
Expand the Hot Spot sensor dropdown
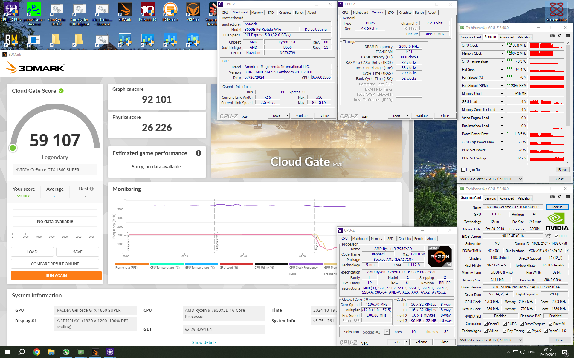(502, 70)
